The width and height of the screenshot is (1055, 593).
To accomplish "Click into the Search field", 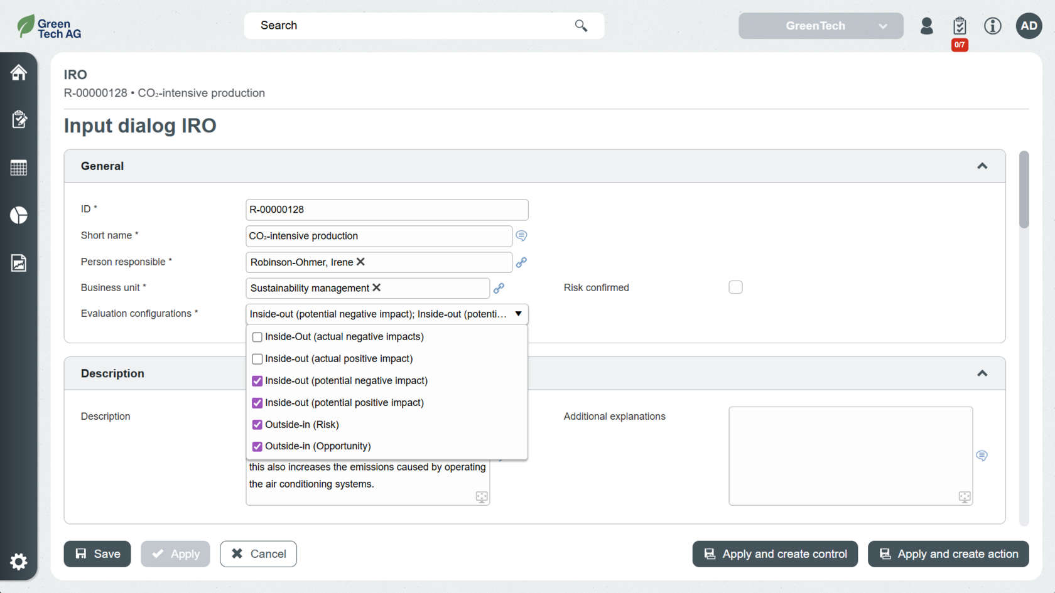I will click(414, 26).
